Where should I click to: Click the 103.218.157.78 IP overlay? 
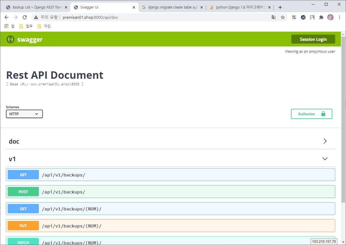[x=324, y=241]
